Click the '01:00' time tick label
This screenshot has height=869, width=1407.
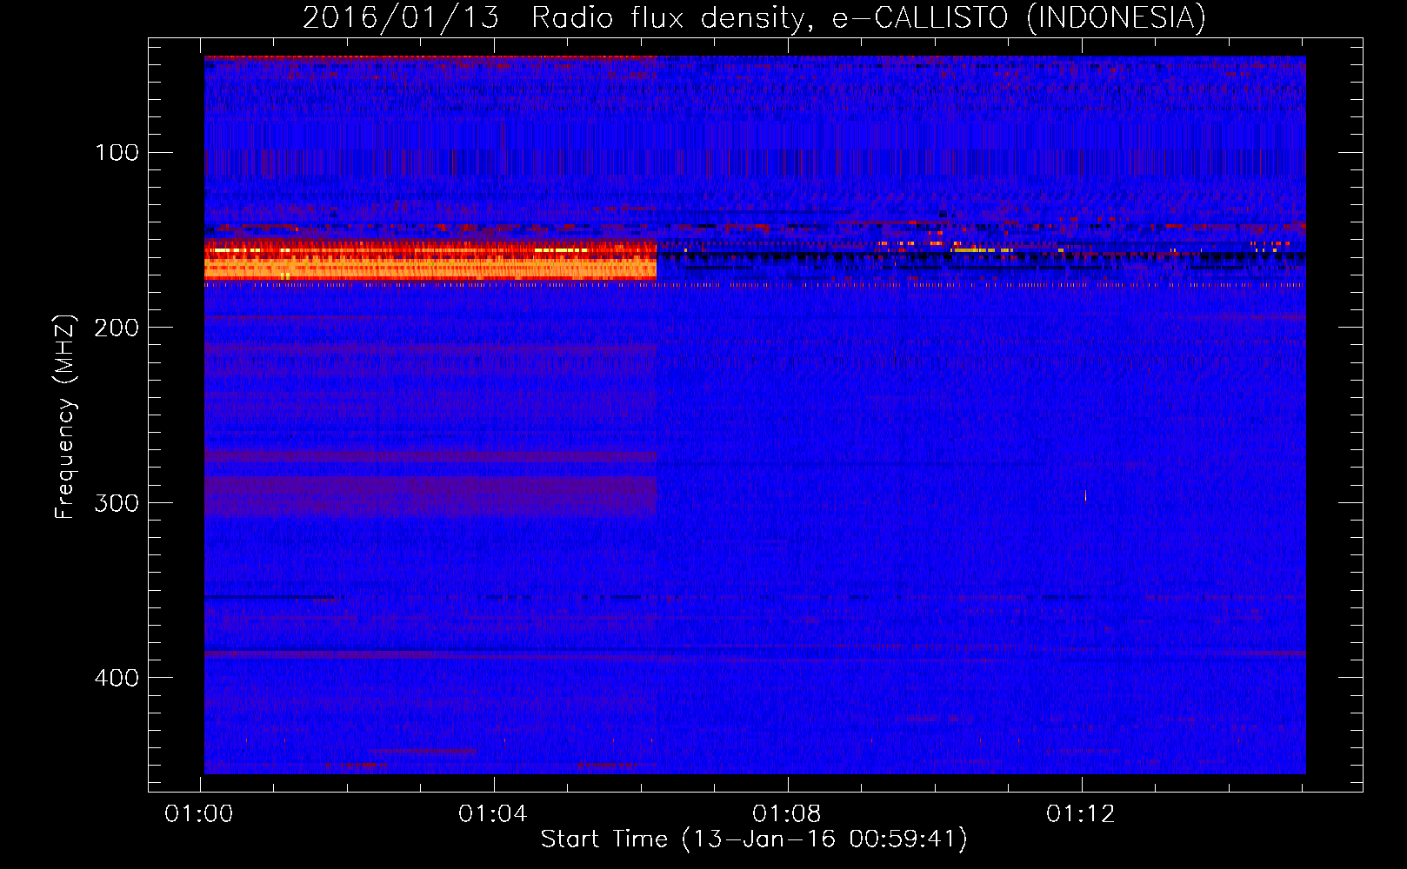pyautogui.click(x=199, y=813)
